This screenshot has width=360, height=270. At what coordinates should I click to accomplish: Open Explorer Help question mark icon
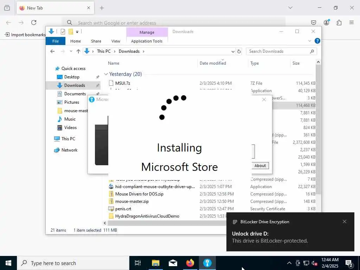pyautogui.click(x=317, y=41)
